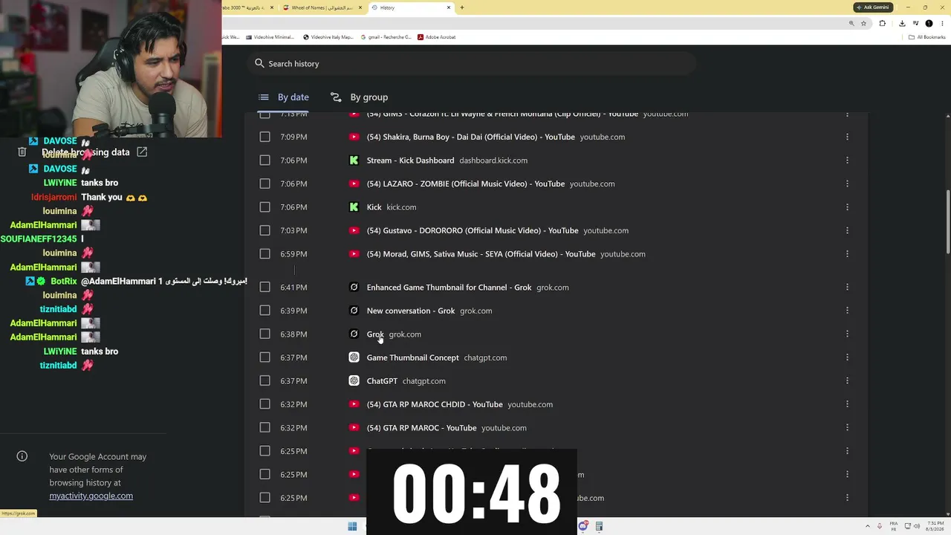Click the info icon beside Google Account notice
Image resolution: width=951 pixels, height=535 pixels.
point(22,456)
